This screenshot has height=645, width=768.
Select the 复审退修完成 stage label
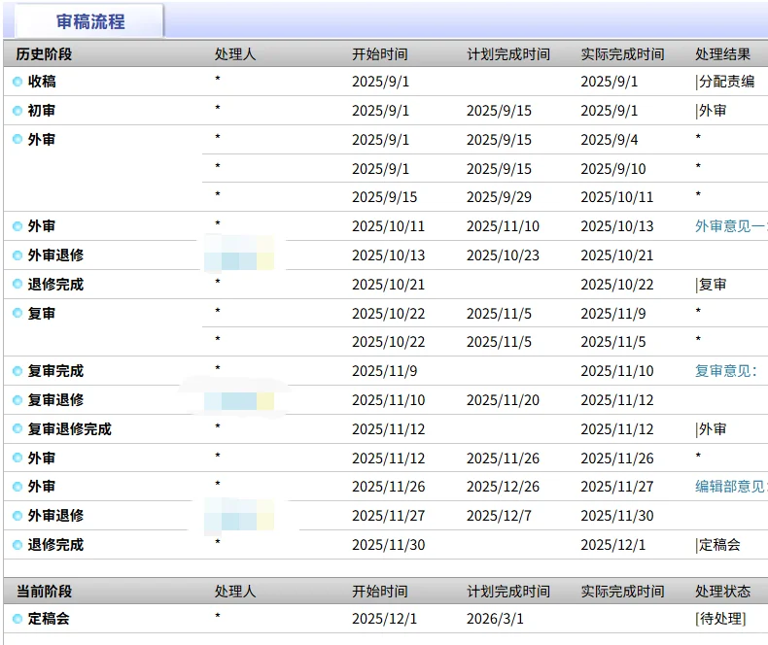70,429
